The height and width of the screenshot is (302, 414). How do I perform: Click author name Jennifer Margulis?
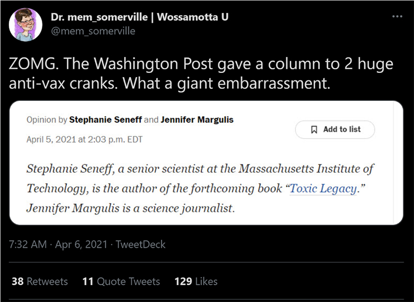[x=197, y=120]
